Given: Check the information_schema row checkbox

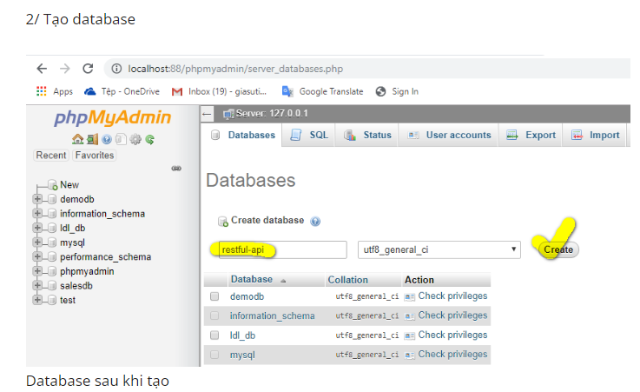Looking at the screenshot, I should pyautogui.click(x=214, y=316).
